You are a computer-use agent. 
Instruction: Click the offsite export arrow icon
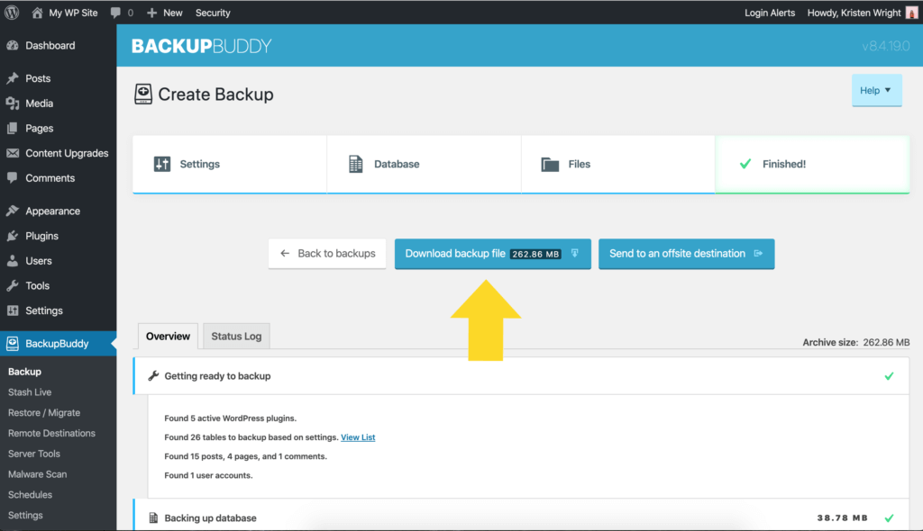coord(758,254)
